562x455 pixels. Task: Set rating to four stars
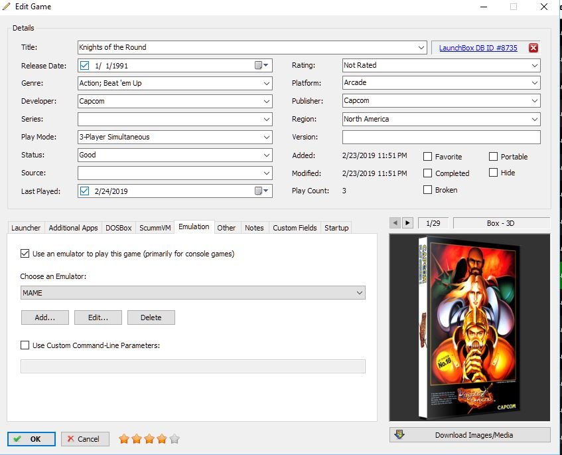click(162, 439)
